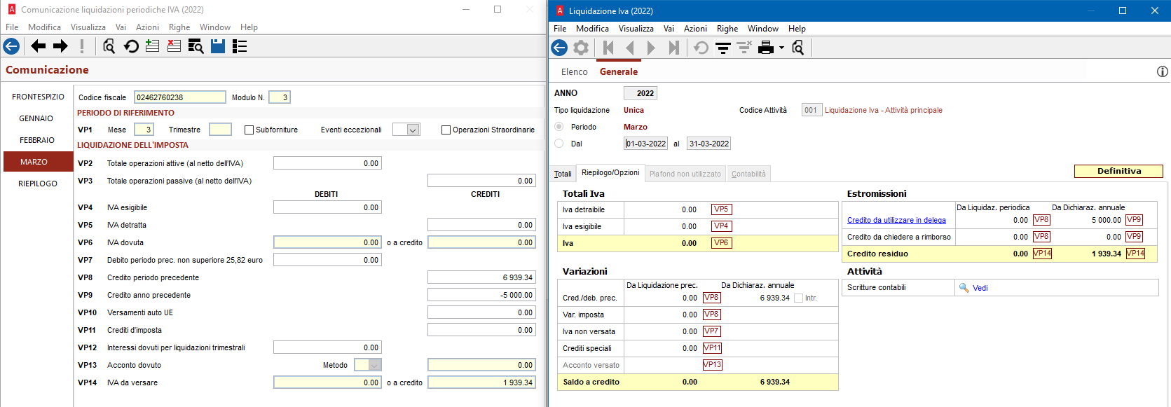Select the GENNAIO section in the sidebar

[x=36, y=118]
